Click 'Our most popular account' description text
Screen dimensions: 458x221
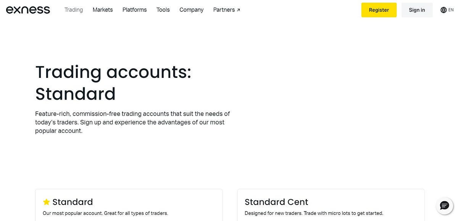point(105,213)
